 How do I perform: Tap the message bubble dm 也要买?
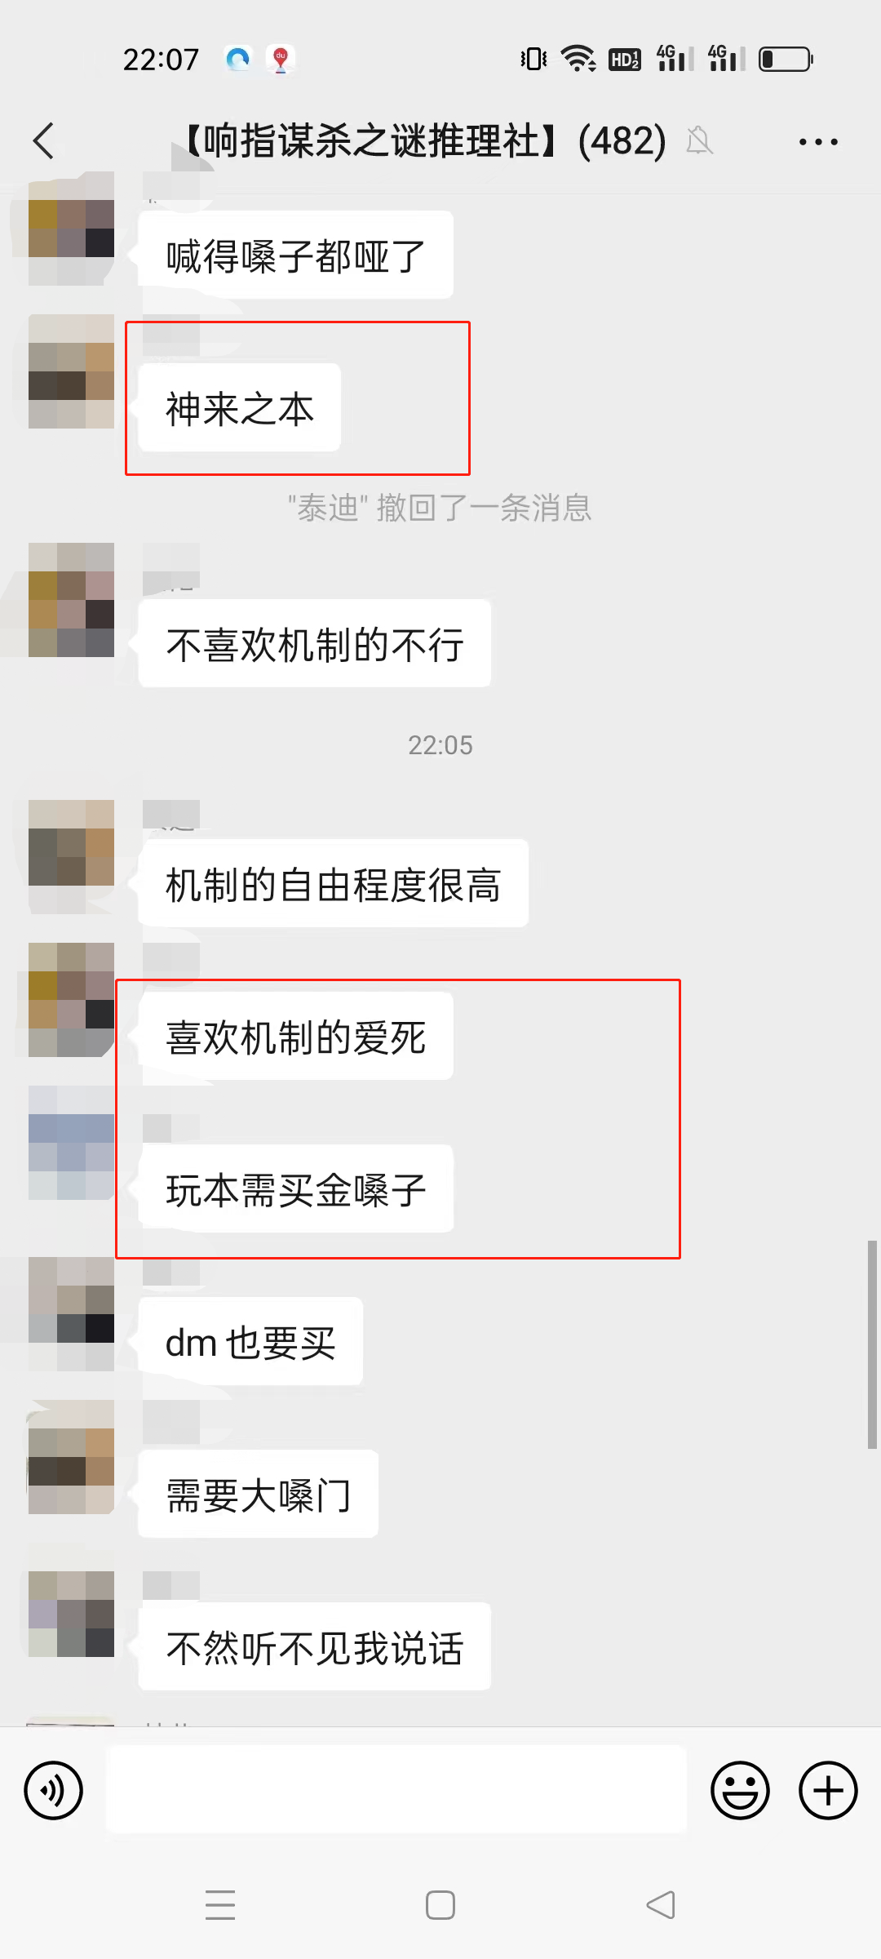250,1341
